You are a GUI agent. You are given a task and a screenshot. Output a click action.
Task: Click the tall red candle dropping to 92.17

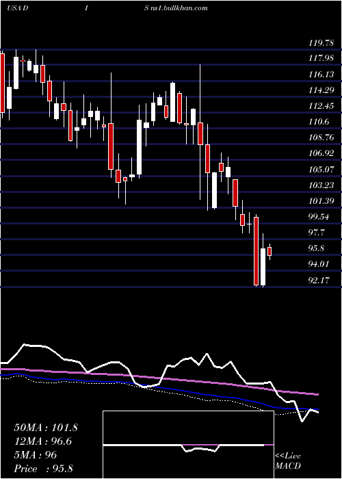(x=256, y=250)
